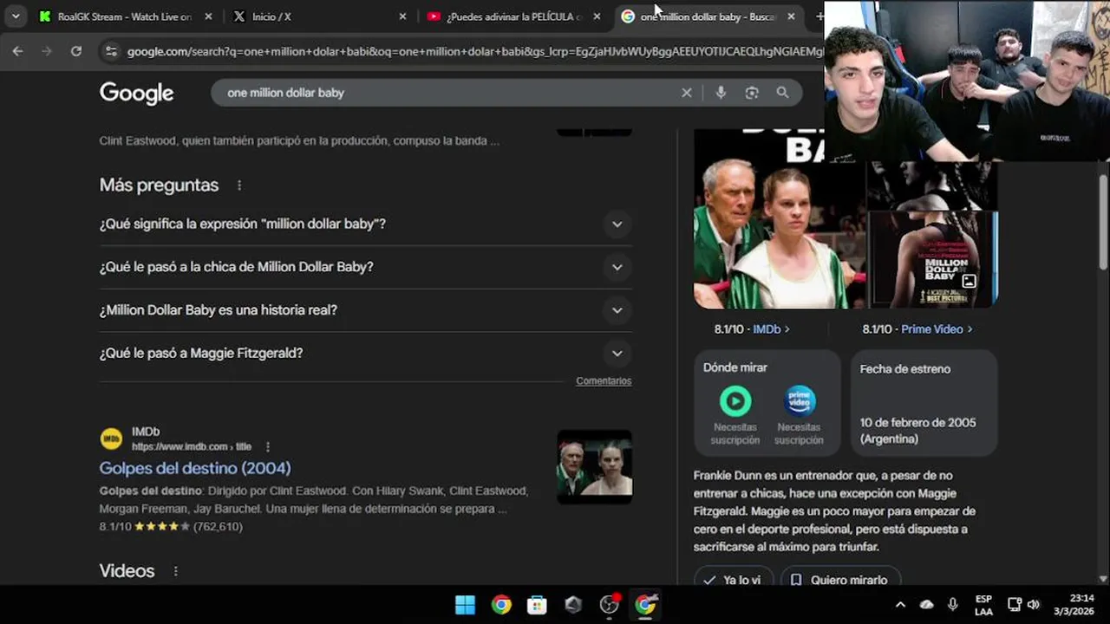Show hidden system tray icons

900,605
